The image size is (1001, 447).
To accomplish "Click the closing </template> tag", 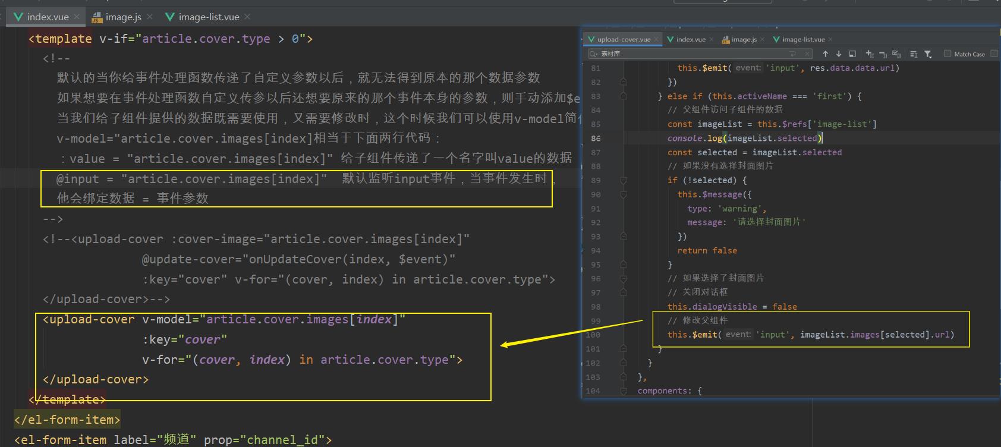I will (x=67, y=399).
